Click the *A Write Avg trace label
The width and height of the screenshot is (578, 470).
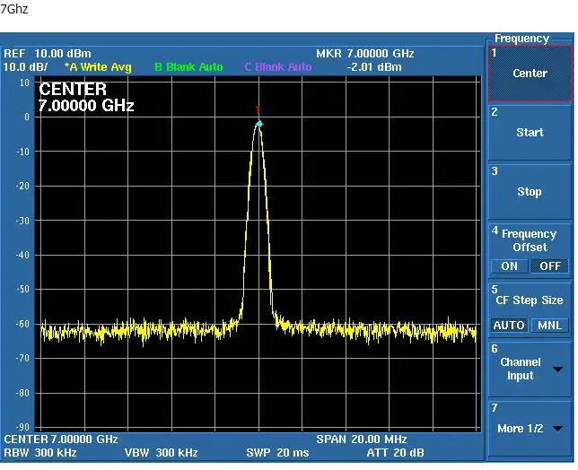(x=98, y=67)
